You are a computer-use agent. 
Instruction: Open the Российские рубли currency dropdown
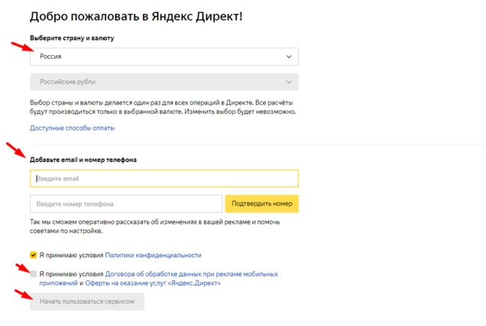pos(164,82)
